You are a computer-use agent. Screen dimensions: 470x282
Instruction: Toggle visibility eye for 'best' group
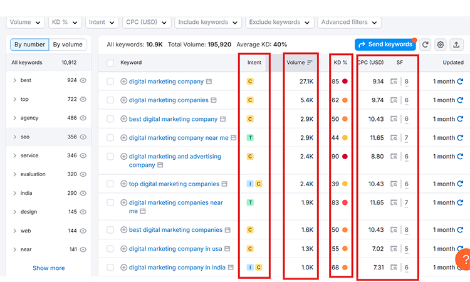pos(83,80)
